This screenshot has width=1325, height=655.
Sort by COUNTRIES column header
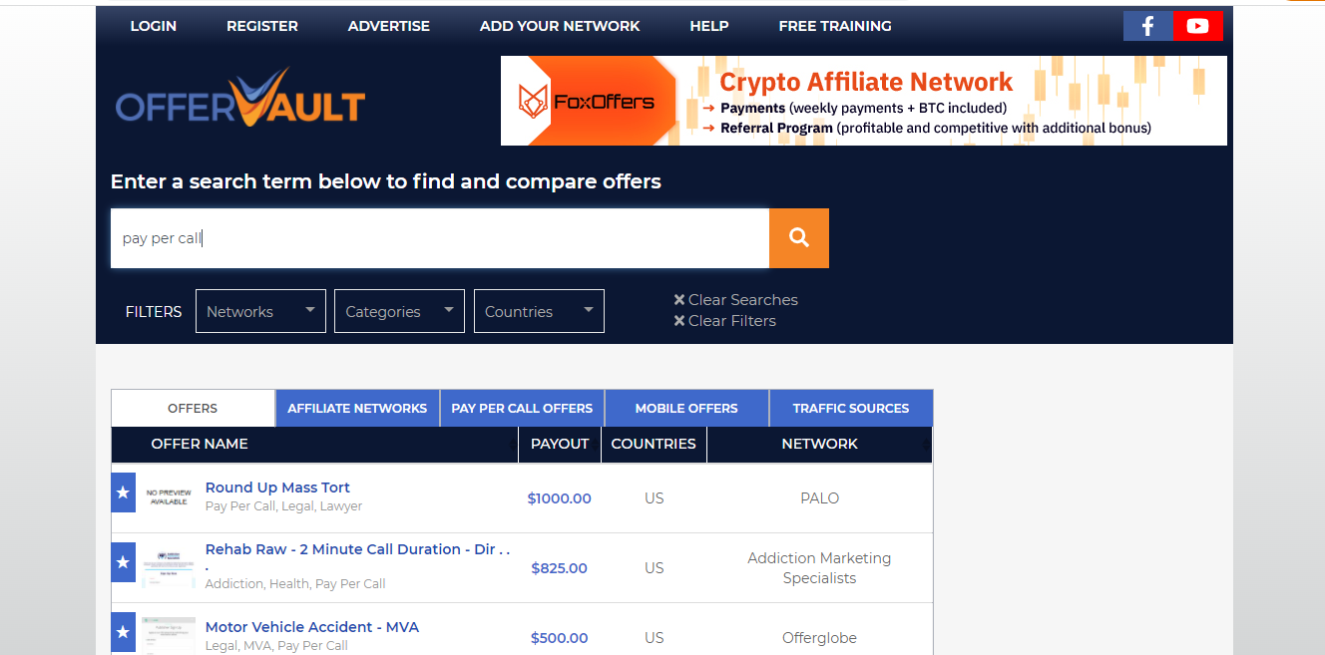click(x=654, y=444)
